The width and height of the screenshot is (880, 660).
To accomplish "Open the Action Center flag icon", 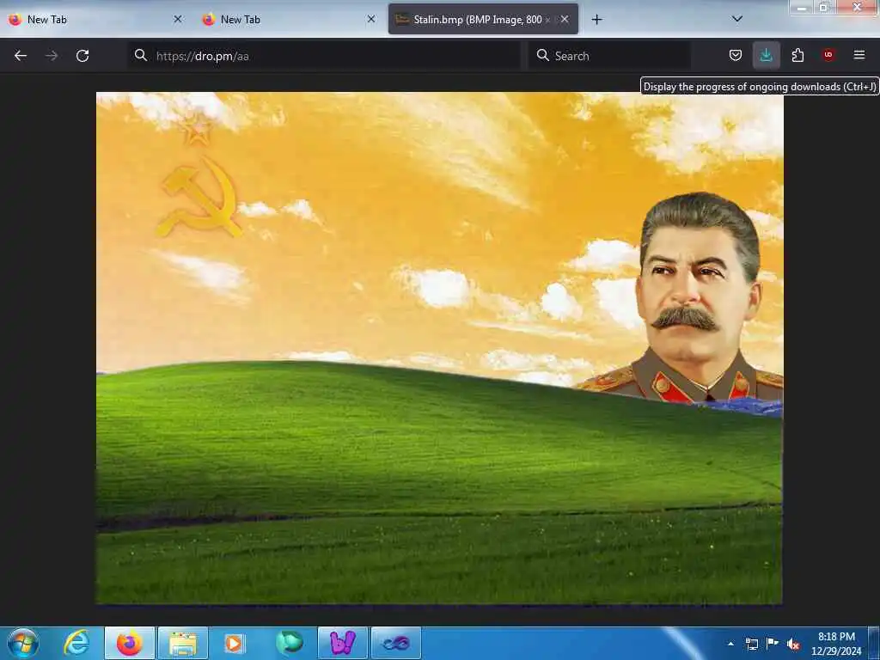I will pyautogui.click(x=773, y=644).
